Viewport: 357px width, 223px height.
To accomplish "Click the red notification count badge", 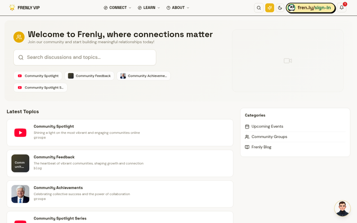I will [x=345, y=4].
